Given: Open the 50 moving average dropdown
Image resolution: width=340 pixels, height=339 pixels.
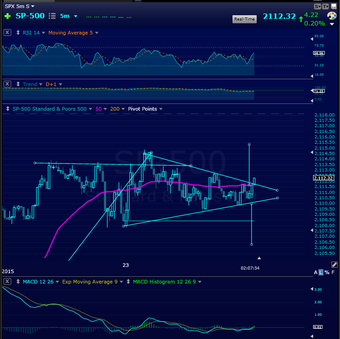Looking at the screenshot, I should (105, 109).
